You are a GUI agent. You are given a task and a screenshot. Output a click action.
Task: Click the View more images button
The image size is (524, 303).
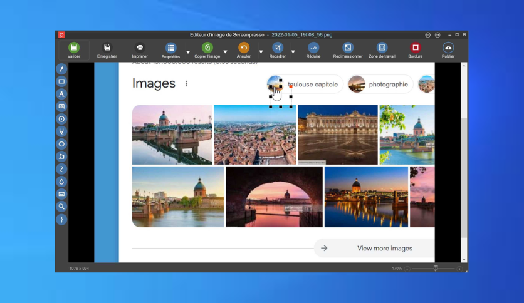click(374, 249)
